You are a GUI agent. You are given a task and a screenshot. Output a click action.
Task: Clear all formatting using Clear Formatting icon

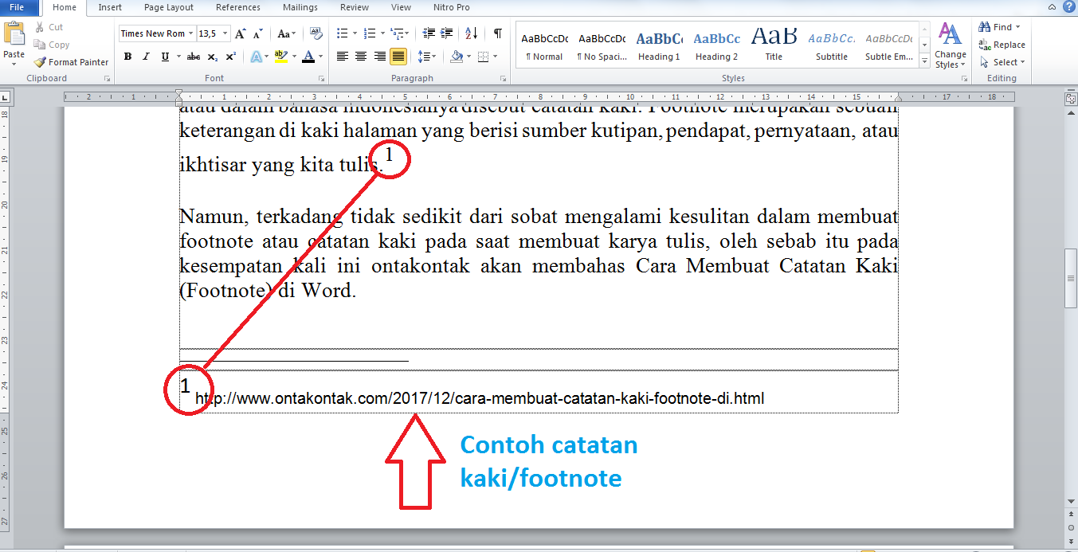[316, 34]
